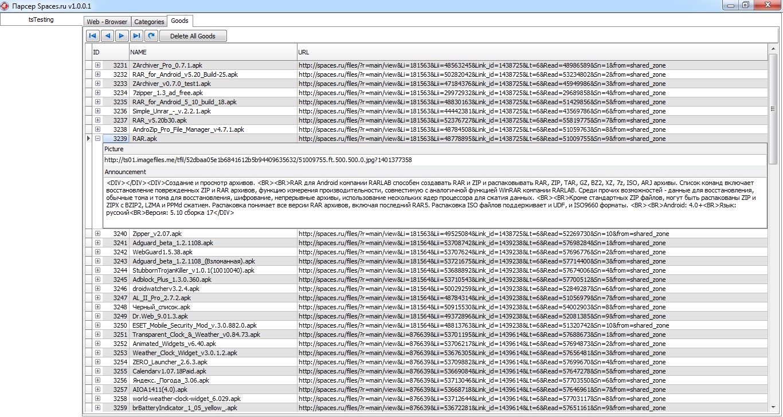783x417 pixels.
Task: Go to next record navigation button
Action: pyautogui.click(x=122, y=36)
